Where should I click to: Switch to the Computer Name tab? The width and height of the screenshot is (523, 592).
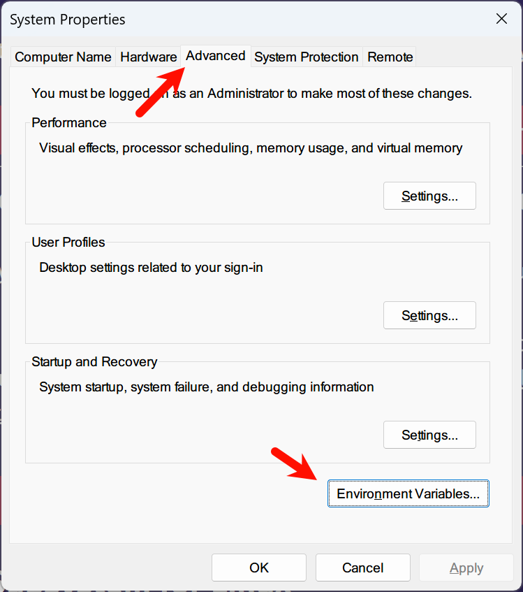63,57
